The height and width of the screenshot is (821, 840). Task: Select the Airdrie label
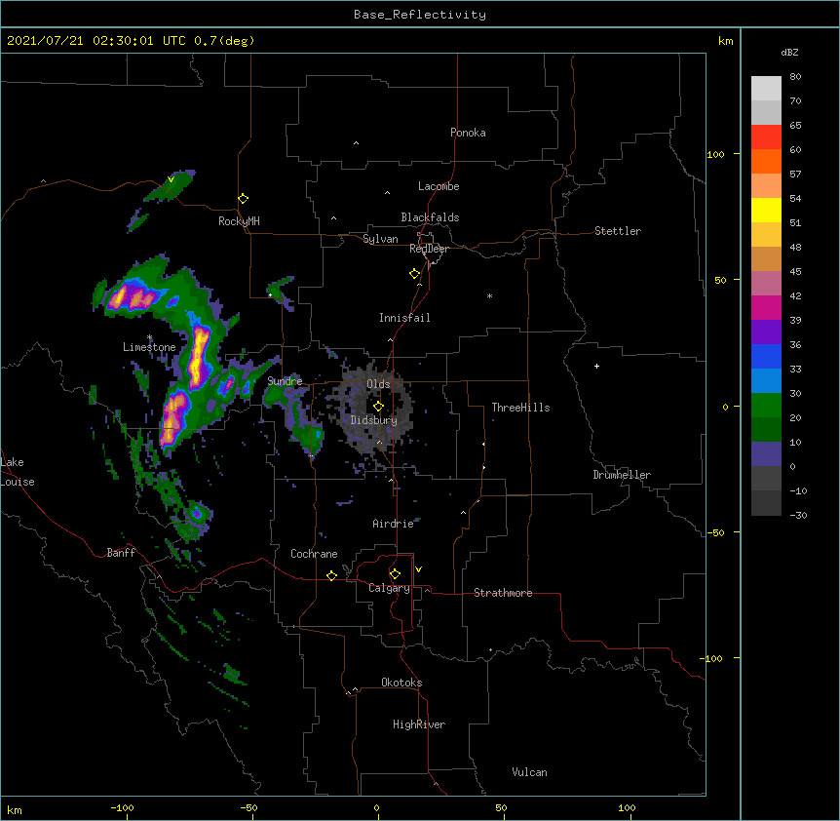coord(394,524)
